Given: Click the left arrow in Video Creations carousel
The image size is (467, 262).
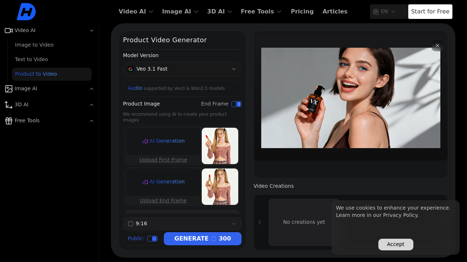Looking at the screenshot, I should pyautogui.click(x=260, y=222).
